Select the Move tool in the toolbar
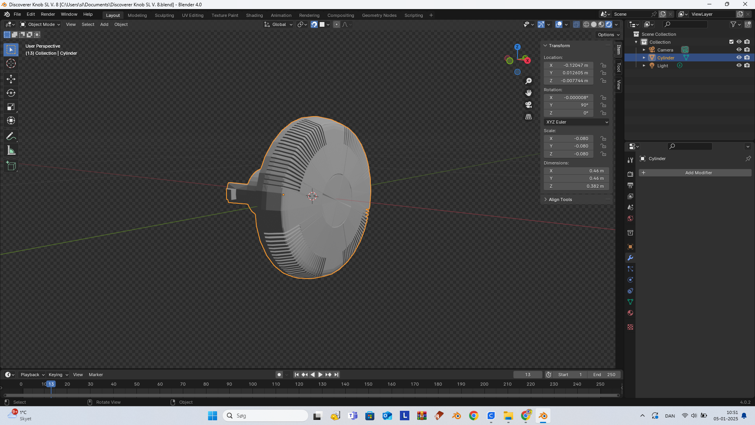Viewport: 755px width, 425px height. click(11, 79)
